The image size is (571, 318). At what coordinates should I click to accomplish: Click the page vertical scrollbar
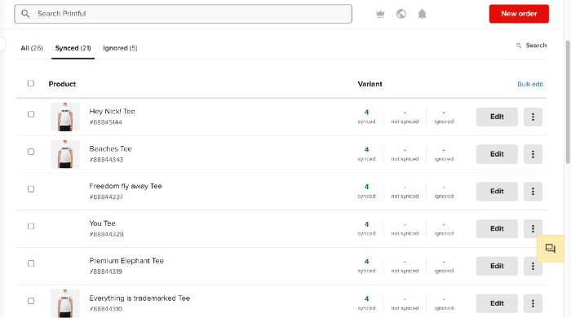point(568,102)
